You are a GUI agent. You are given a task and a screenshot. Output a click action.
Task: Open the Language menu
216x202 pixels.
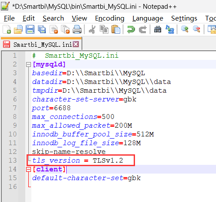coord(148,18)
